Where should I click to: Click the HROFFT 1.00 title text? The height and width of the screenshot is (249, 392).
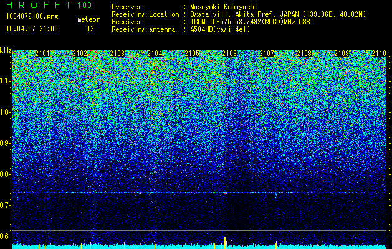[49, 5]
